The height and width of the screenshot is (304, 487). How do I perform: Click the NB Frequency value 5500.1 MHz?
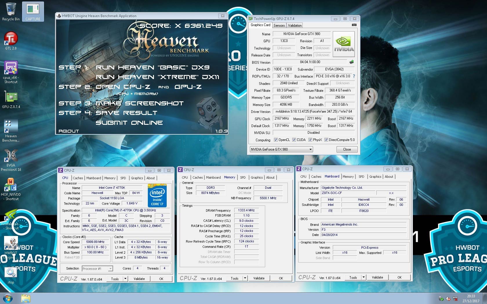(268, 198)
